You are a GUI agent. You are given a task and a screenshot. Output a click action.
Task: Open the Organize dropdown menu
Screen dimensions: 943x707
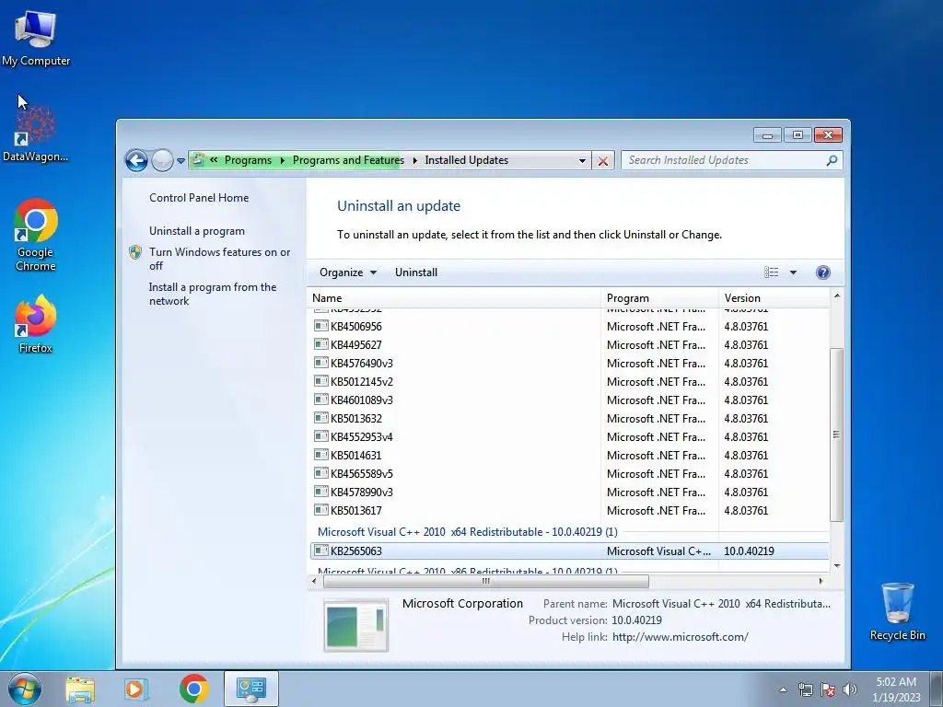click(347, 272)
